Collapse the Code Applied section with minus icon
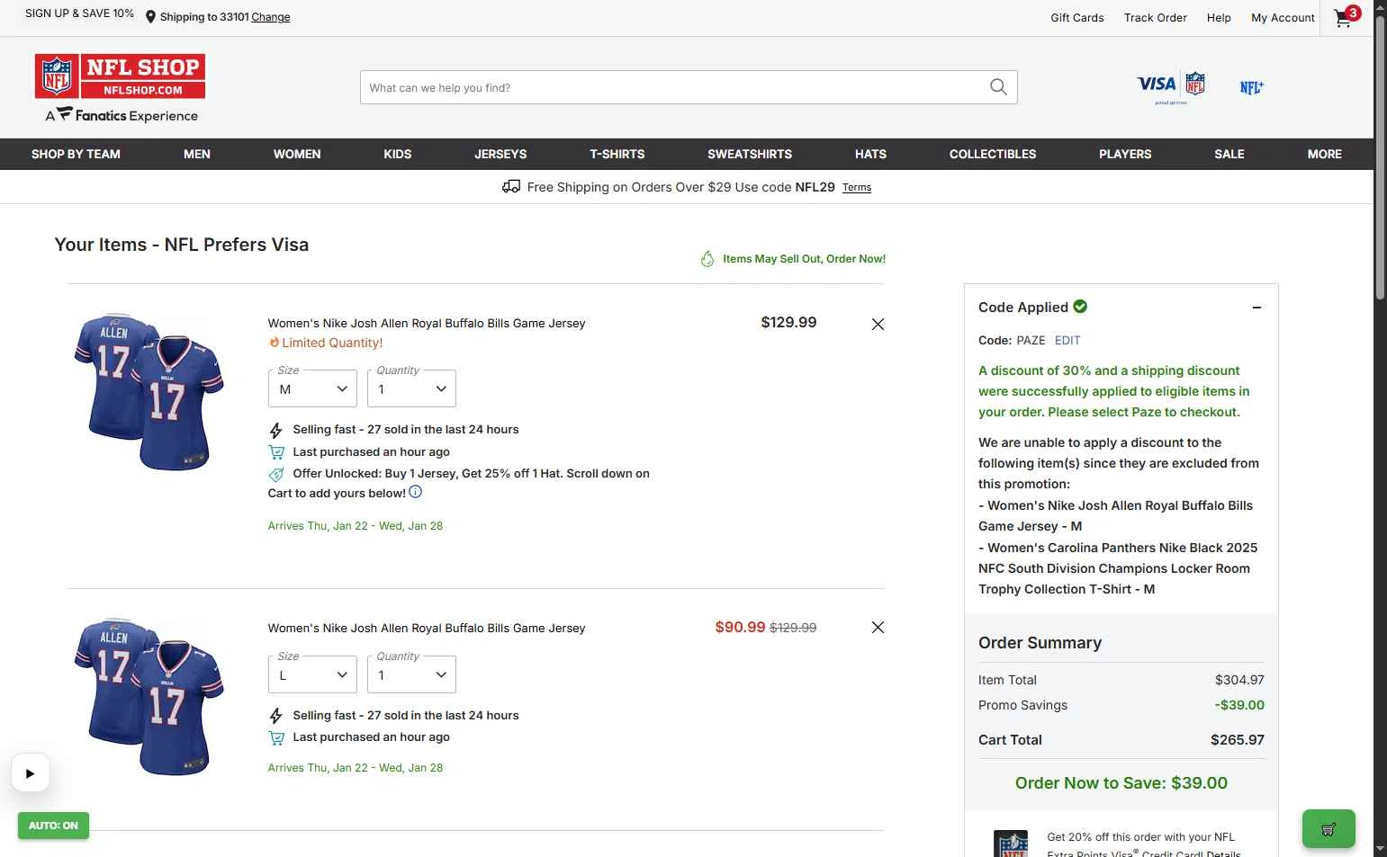The width and height of the screenshot is (1387, 857). pos(1256,308)
